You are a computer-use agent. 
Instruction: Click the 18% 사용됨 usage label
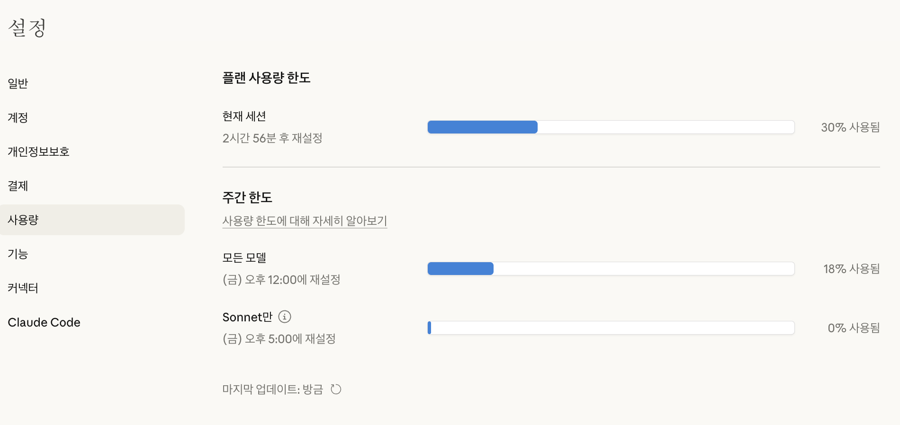(852, 269)
